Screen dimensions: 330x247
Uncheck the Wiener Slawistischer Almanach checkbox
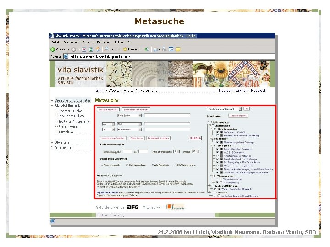(x=215, y=189)
